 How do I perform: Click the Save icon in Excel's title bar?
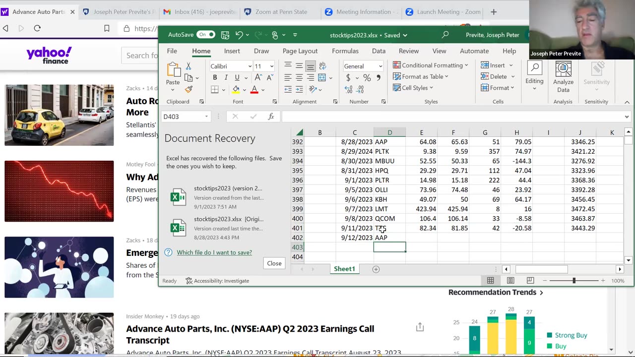[225, 35]
